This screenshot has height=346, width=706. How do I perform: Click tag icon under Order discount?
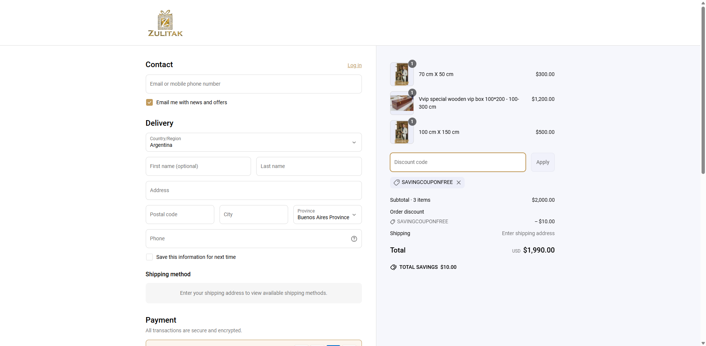point(393,222)
